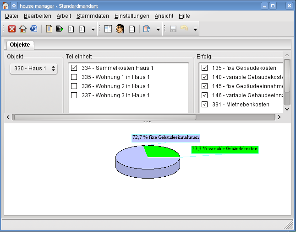Click the document with green arrow icon
Image resolution: width=296 pixels, height=232 pixels.
60,29
